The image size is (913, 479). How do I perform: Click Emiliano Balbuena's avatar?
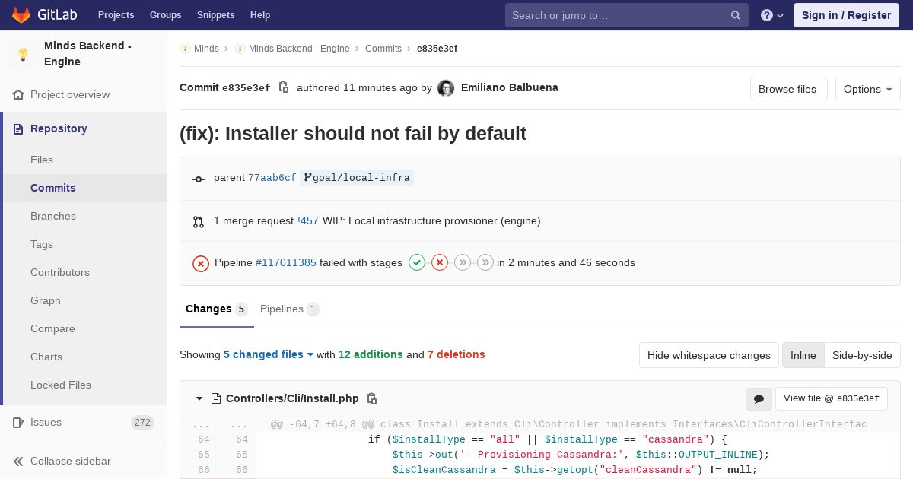click(x=446, y=88)
